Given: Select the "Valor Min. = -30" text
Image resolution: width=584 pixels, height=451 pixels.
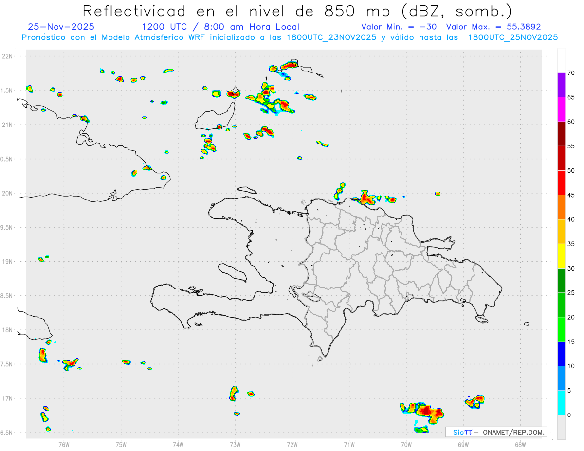Looking at the screenshot, I should coord(399,27).
